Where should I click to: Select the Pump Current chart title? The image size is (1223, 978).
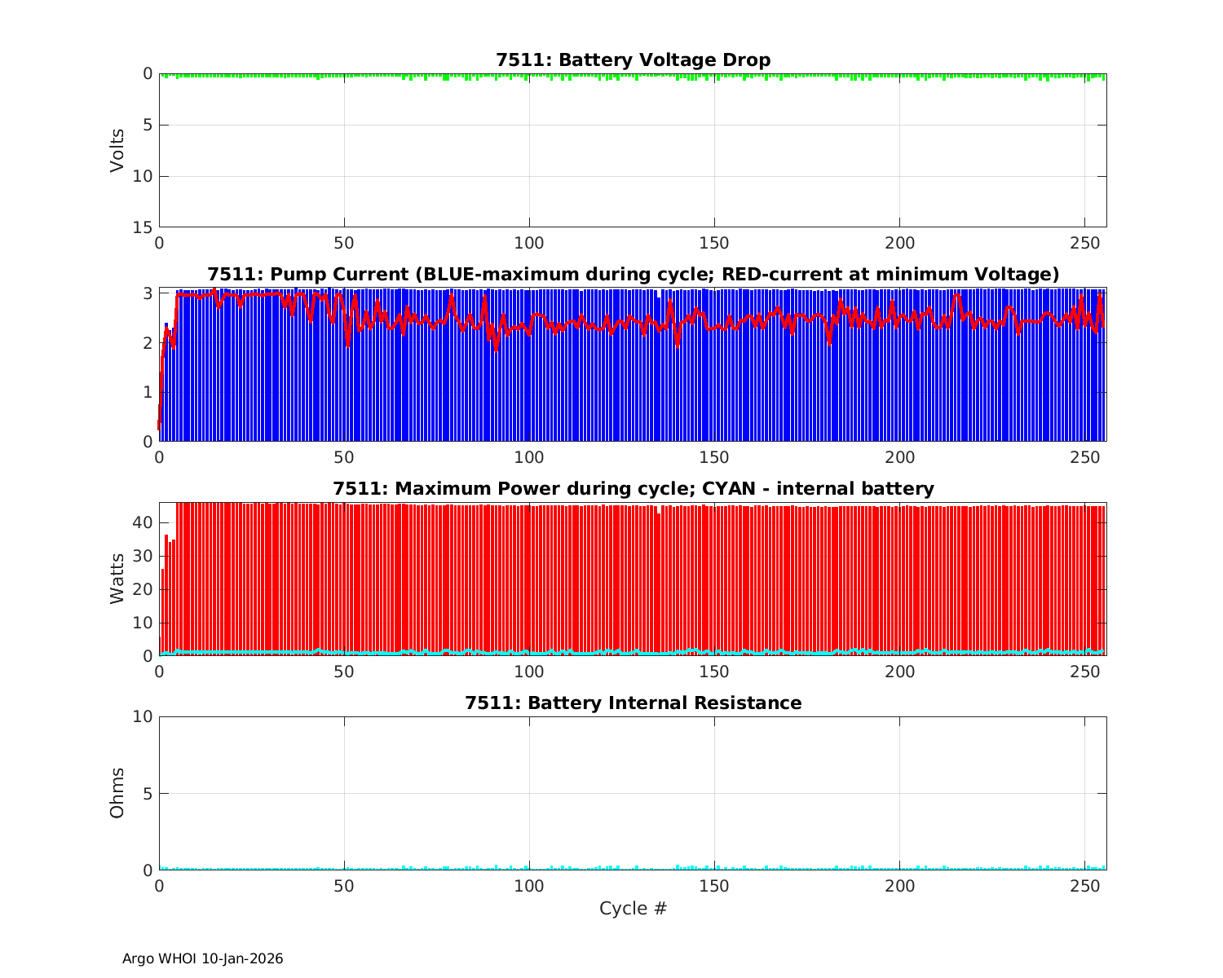633,274
